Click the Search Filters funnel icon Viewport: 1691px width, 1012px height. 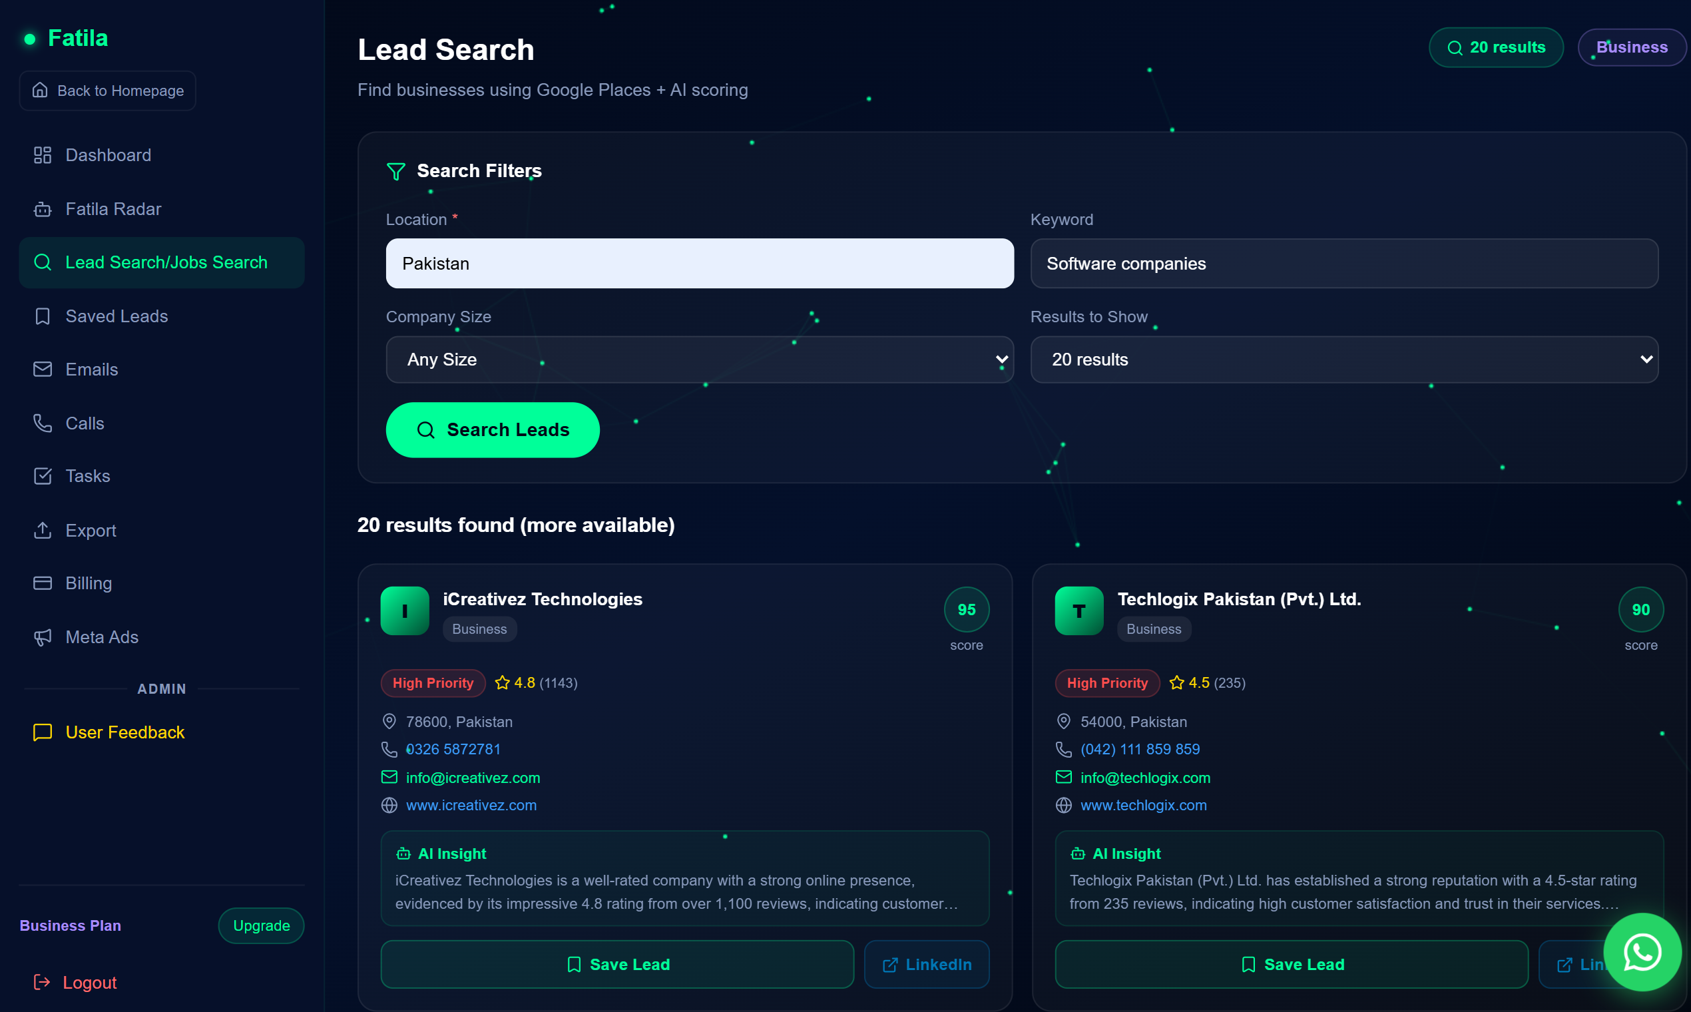click(x=395, y=171)
